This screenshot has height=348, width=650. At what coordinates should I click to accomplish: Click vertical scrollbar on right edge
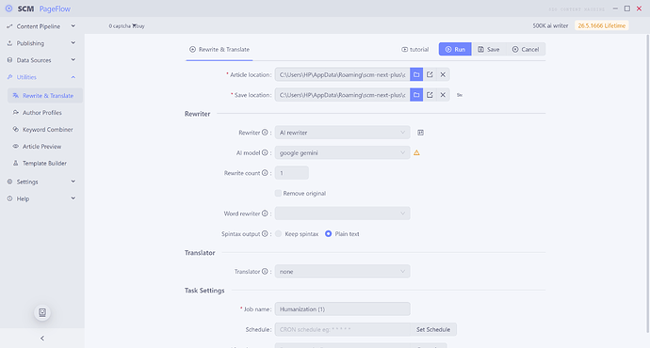(x=647, y=183)
